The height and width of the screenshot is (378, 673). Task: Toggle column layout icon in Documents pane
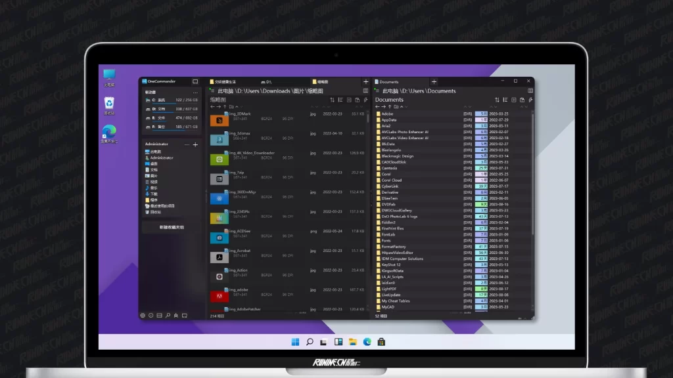click(530, 91)
